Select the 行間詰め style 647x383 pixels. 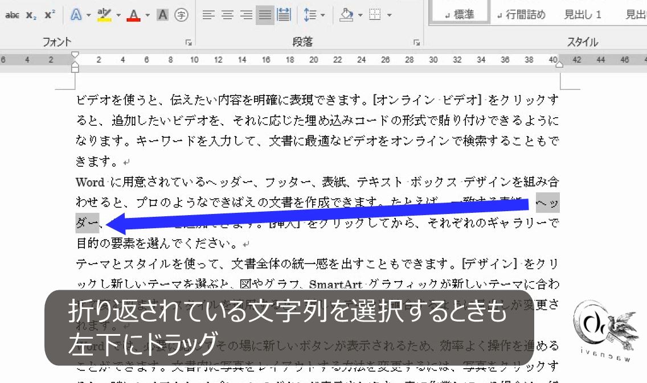521,15
